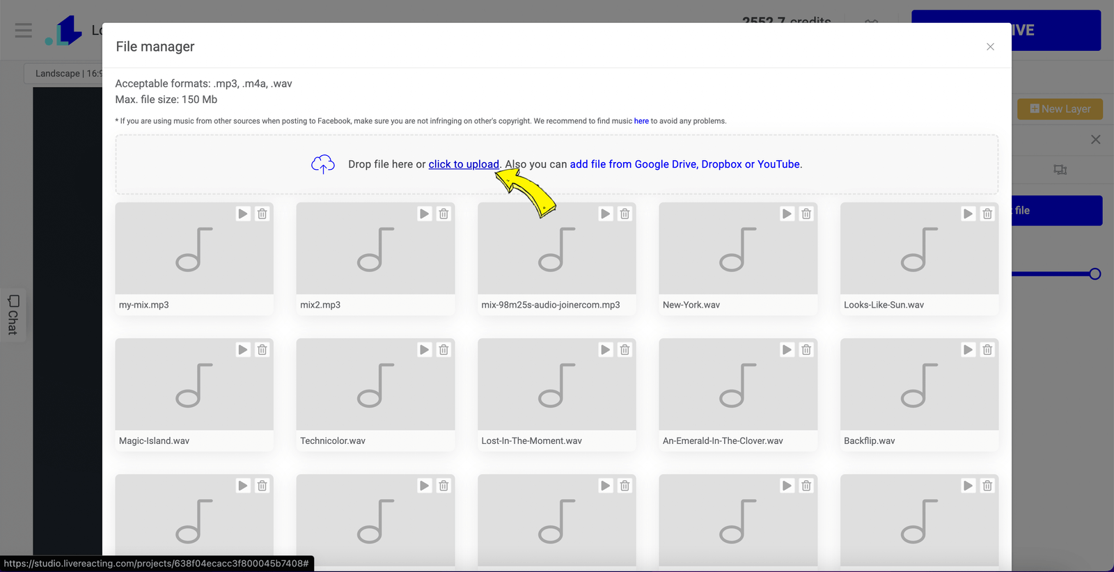The width and height of the screenshot is (1114, 572).
Task: Delete the Magic-Island.wav file
Action: (262, 349)
